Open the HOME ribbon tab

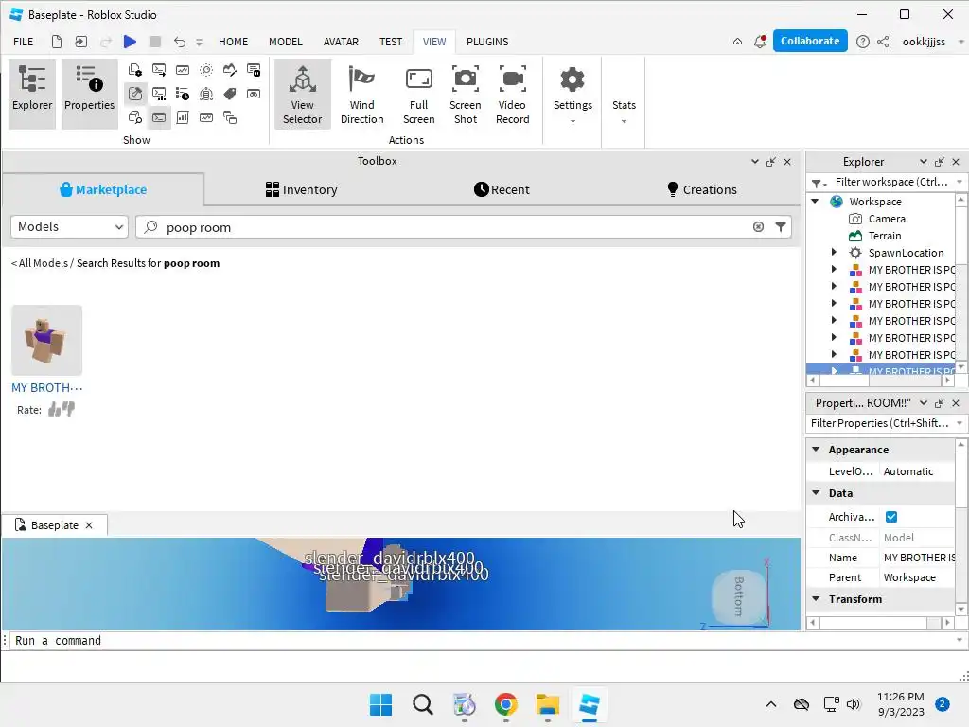(x=233, y=42)
